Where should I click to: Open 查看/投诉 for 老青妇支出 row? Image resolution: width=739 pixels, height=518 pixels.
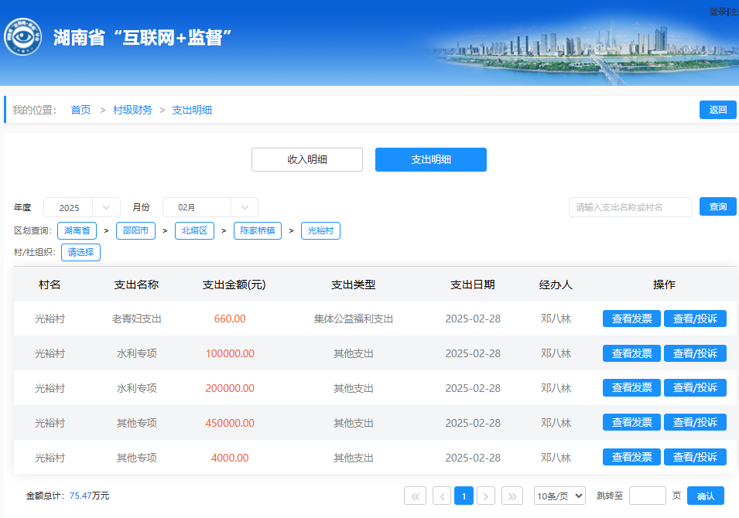pyautogui.click(x=695, y=319)
